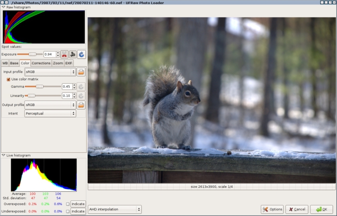Screen dimensions: 337x216
Task: Open folder icon for Input profile
Action: (81, 72)
